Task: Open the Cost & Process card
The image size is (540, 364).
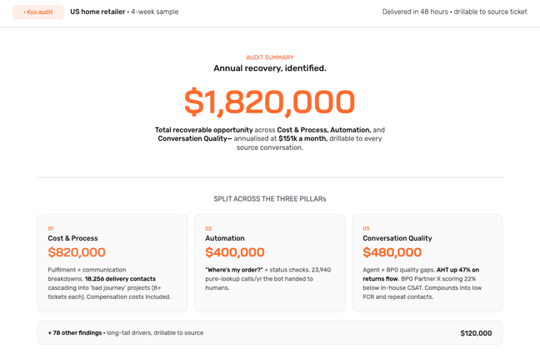Action: 112,263
